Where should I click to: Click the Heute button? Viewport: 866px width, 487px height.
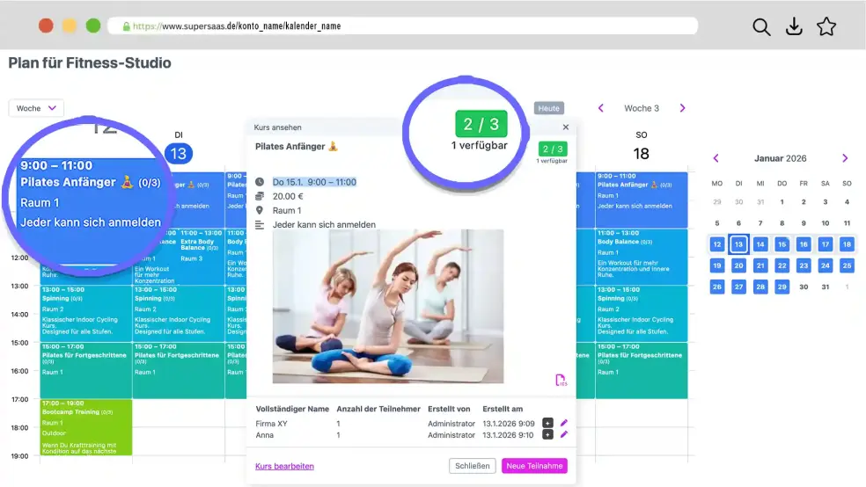coord(548,108)
